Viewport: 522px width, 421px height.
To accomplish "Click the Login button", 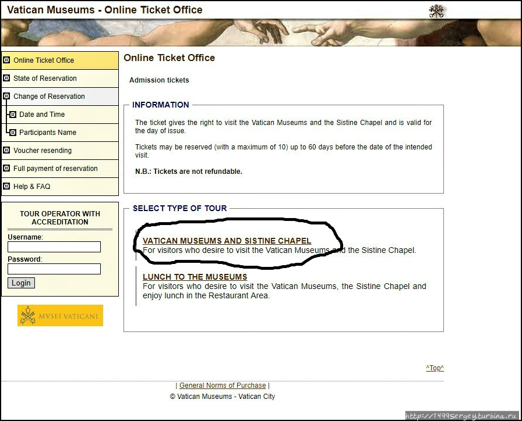I will (21, 283).
